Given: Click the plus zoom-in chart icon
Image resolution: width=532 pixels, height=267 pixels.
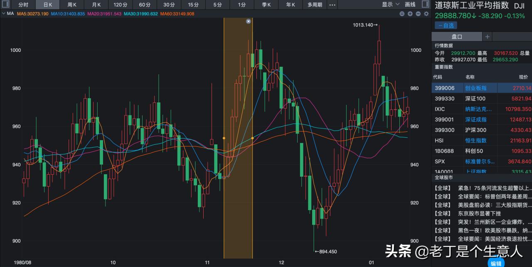Looking at the screenshot, I should tap(410, 14).
